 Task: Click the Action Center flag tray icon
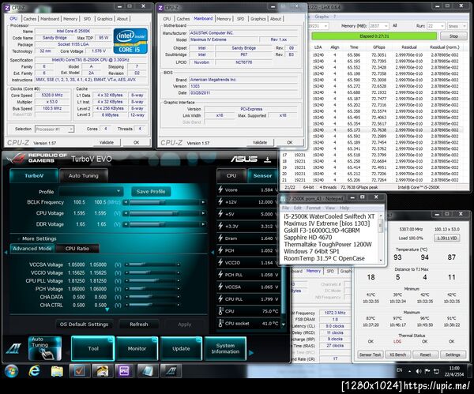tap(427, 371)
